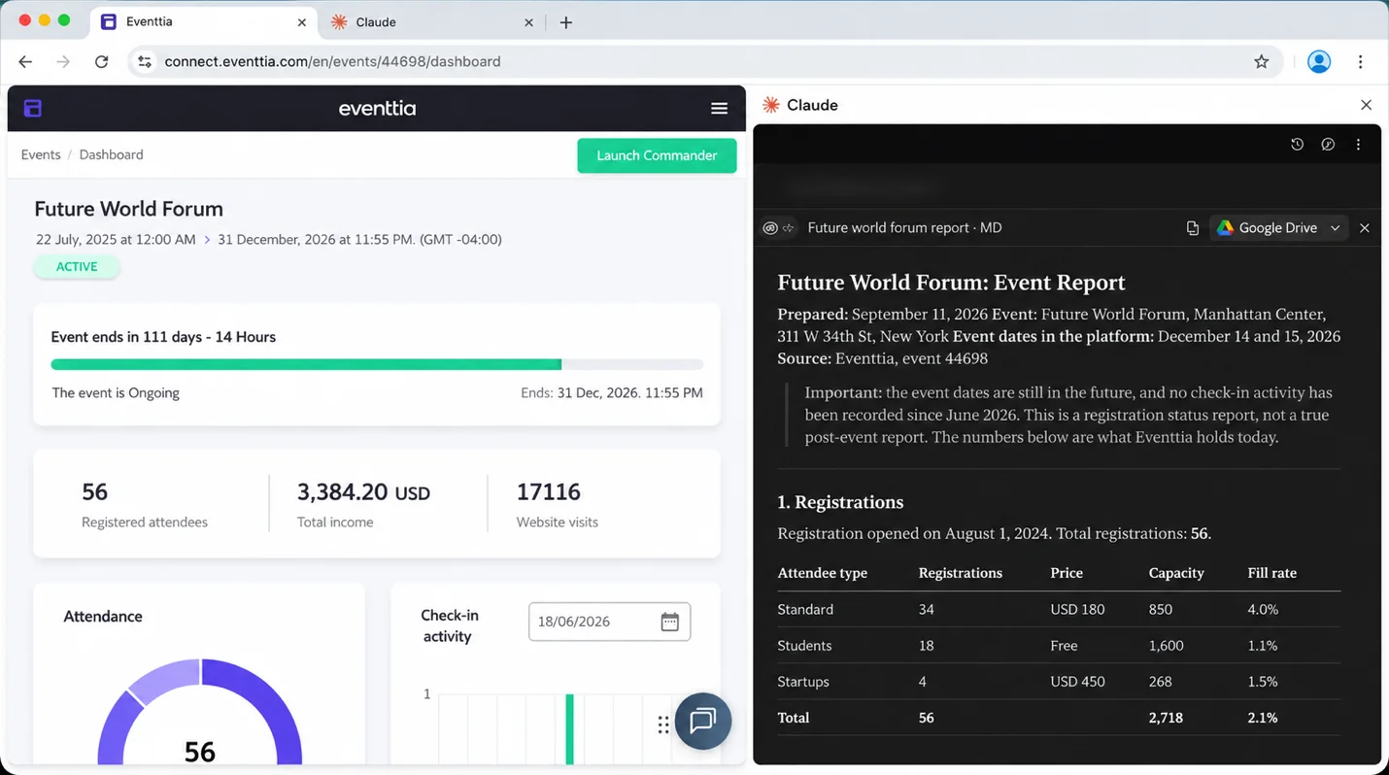Click the ACTIVE status badge
Image resolution: width=1389 pixels, height=775 pixels.
pyautogui.click(x=77, y=267)
